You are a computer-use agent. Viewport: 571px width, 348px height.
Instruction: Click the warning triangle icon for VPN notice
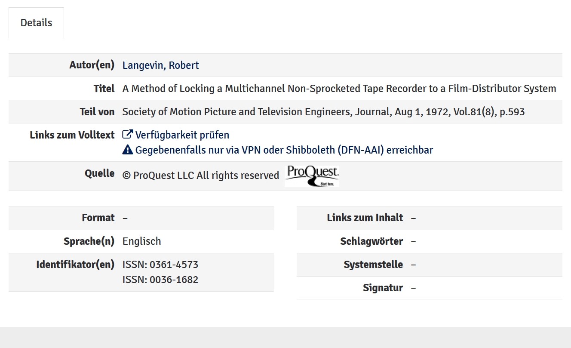[128, 150]
